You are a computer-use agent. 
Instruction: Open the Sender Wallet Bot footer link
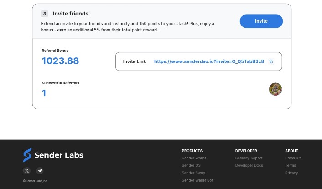coord(197,180)
